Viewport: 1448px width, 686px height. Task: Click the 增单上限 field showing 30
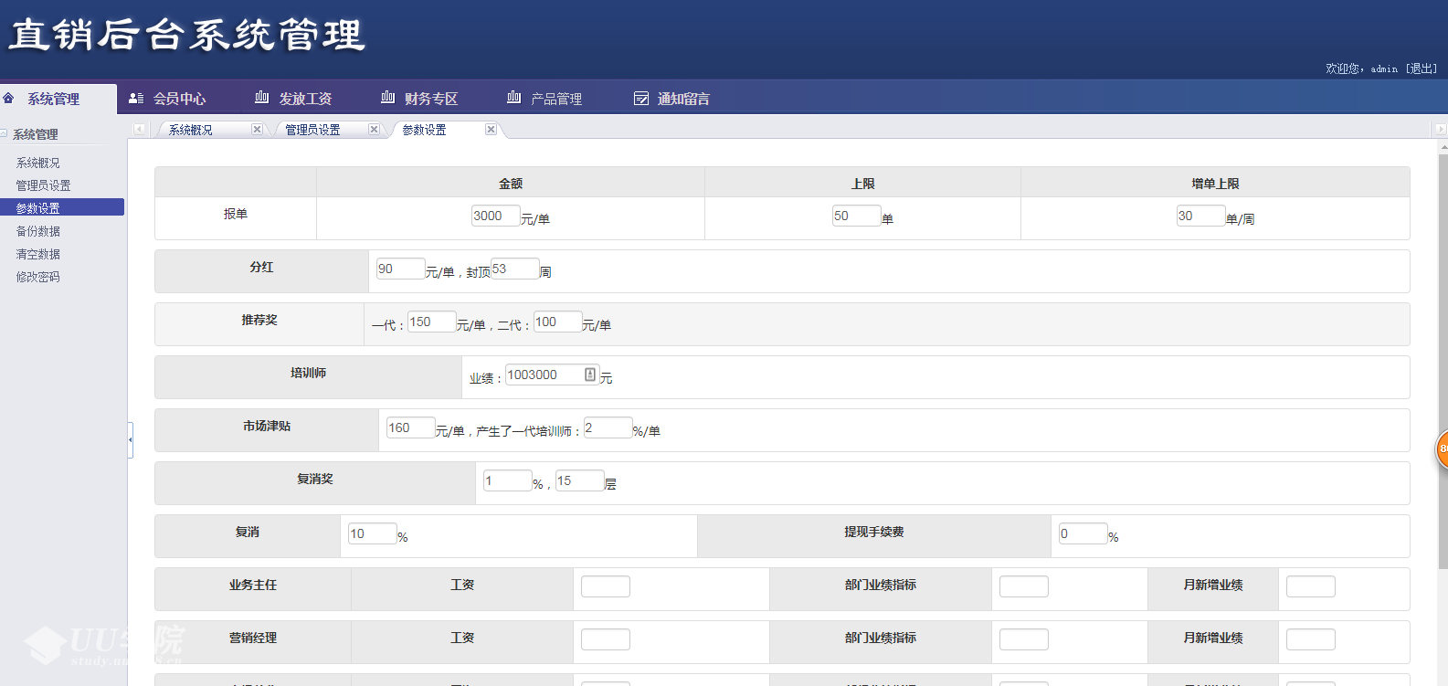pyautogui.click(x=1200, y=216)
